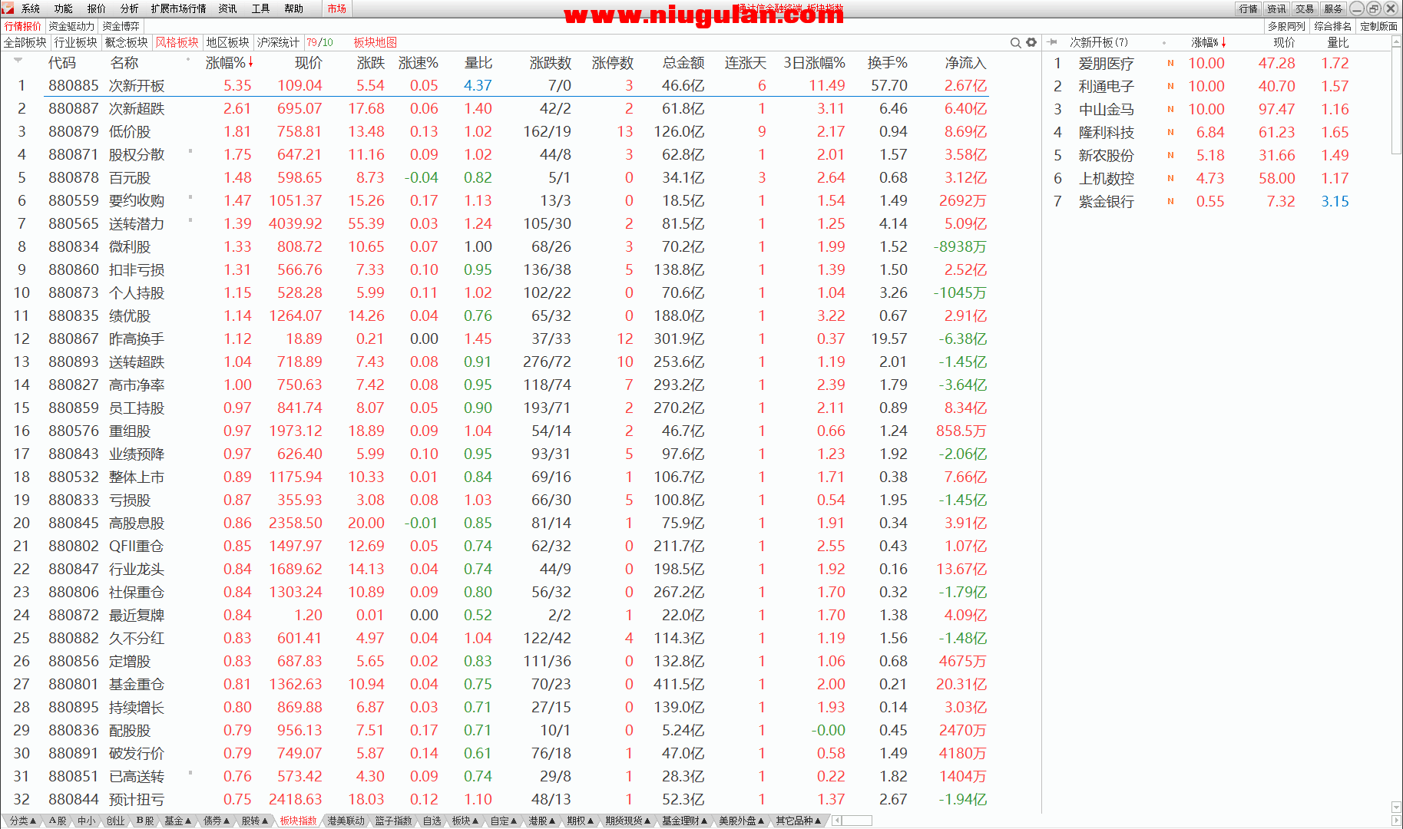Expand the 债券 bottom tab menu

coord(217,821)
